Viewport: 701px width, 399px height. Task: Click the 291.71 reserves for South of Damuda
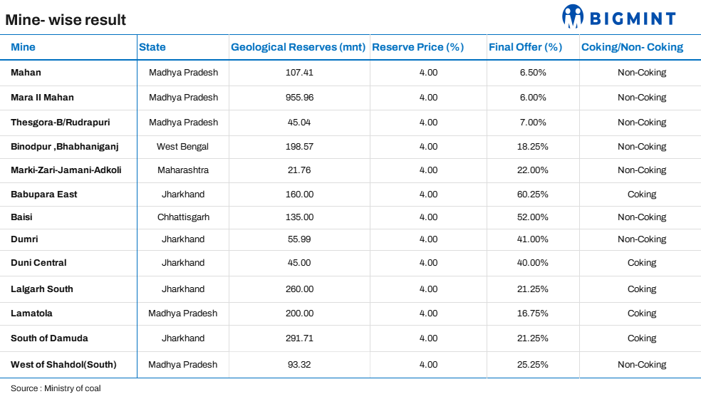(299, 338)
